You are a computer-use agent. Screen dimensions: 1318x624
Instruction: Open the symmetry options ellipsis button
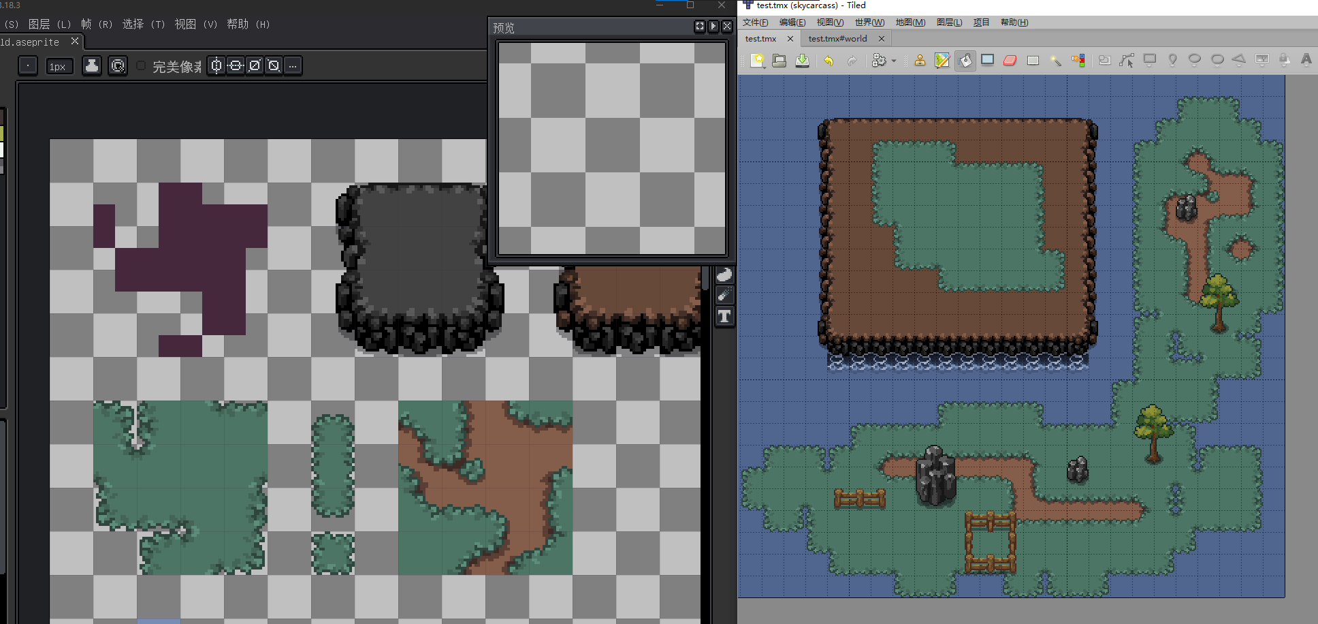click(293, 65)
